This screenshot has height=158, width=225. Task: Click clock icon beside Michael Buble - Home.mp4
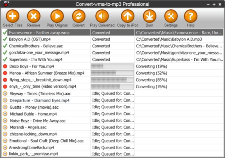5,114
